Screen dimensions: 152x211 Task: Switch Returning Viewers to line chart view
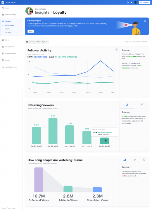pos(141,105)
